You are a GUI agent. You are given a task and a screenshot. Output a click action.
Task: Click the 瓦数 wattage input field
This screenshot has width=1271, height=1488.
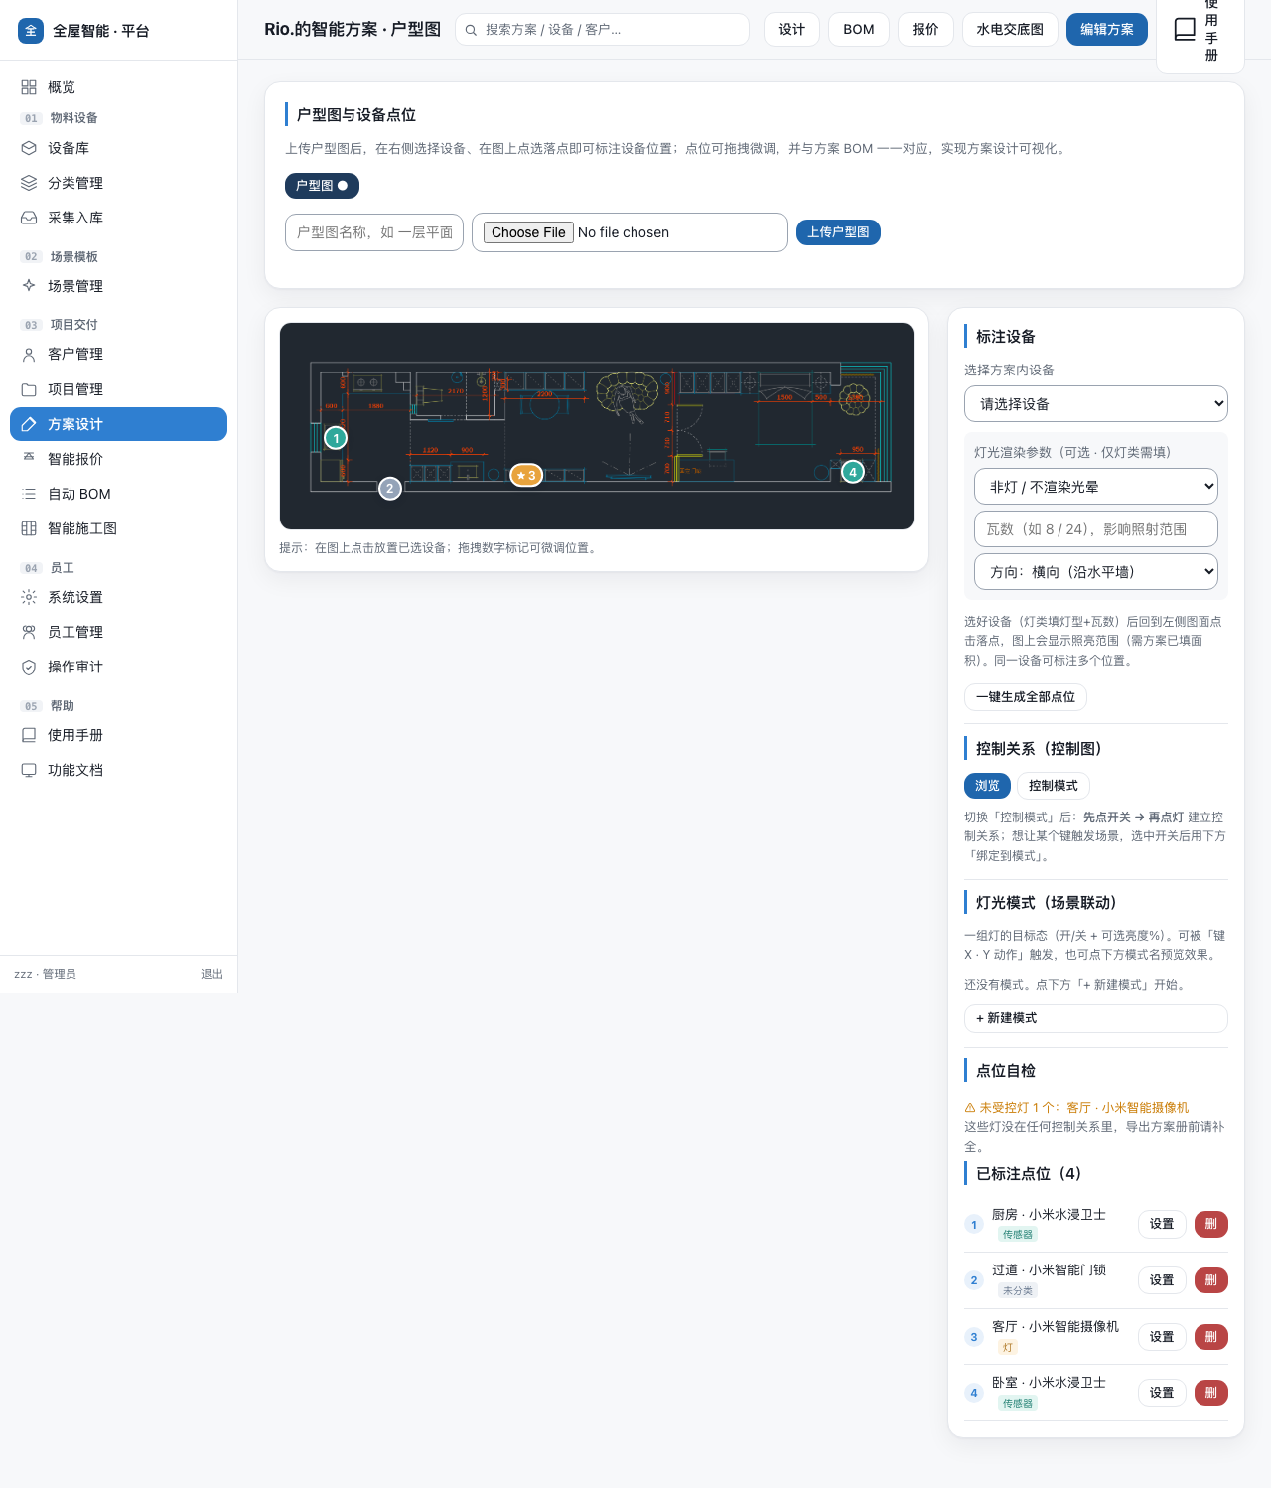[x=1096, y=529]
